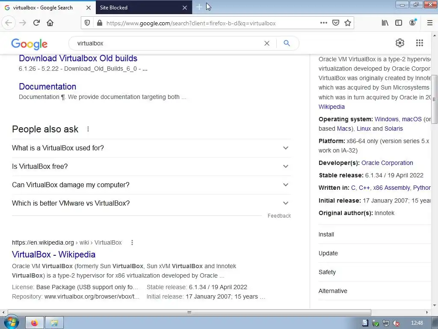Go back with the browser back arrow
438x329 pixels.
click(x=9, y=23)
